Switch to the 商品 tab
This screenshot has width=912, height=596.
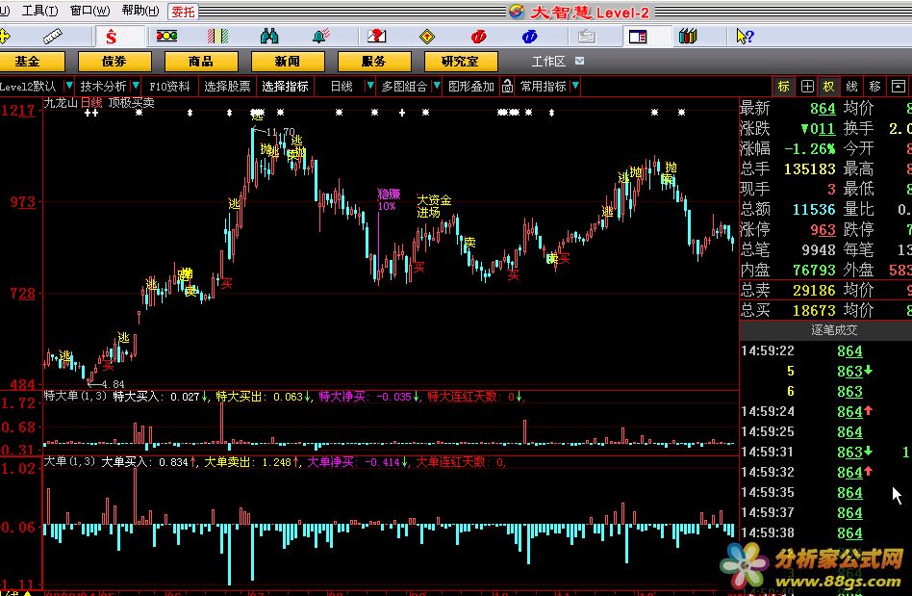[x=201, y=61]
